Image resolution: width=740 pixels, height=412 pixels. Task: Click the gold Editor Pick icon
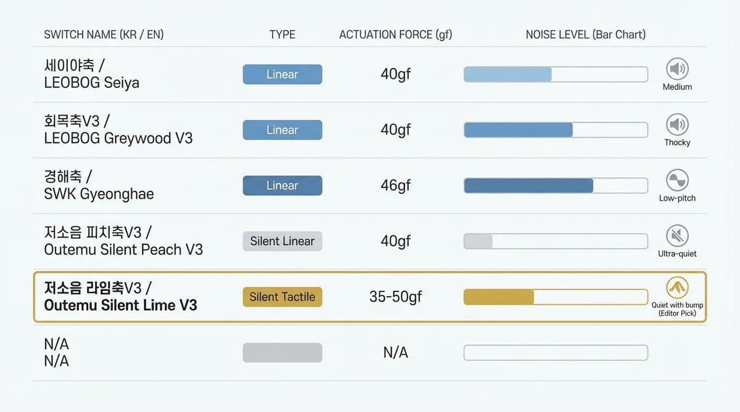click(677, 287)
